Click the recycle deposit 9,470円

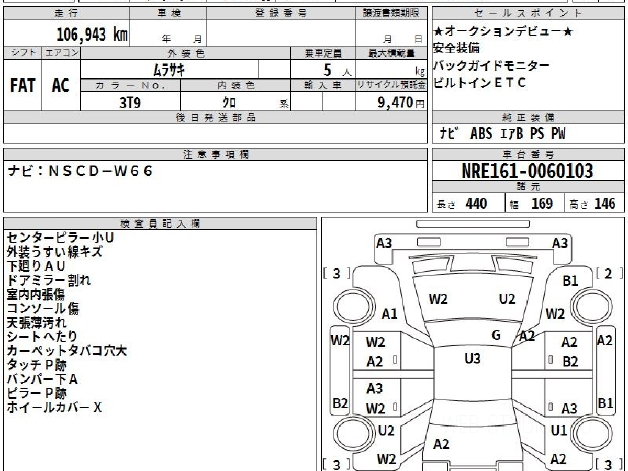coord(401,102)
